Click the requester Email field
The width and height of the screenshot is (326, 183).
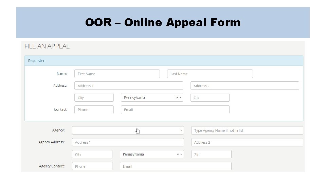point(175,109)
